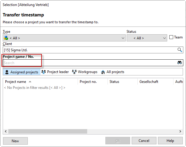Click the horizontal scrollbar thumb
This screenshot has height=147, width=186.
click(x=48, y=131)
